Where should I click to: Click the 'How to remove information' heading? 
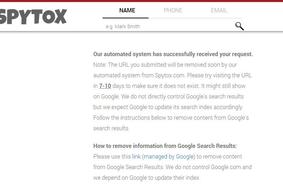pos(165,146)
